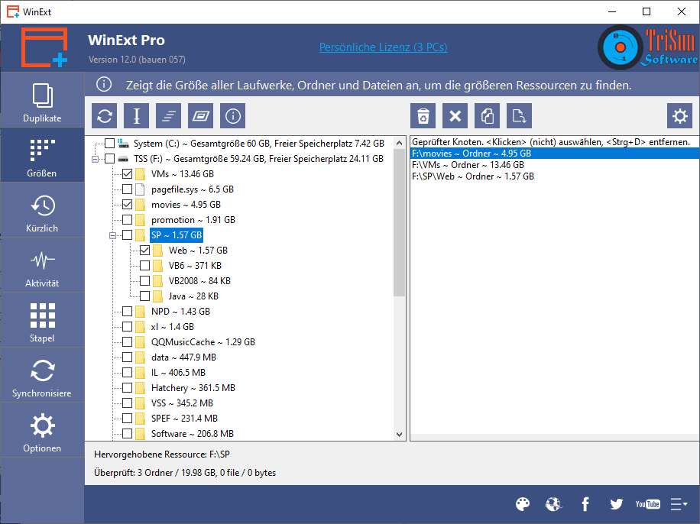This screenshot has height=524, width=700.
Task: Select F:\SP\Web entry in checked list
Action: tap(555, 176)
